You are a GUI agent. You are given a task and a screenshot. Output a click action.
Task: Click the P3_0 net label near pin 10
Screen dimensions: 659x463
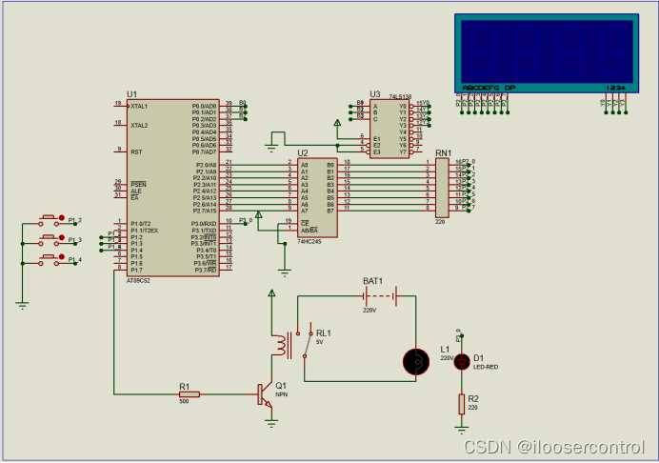[x=246, y=220]
